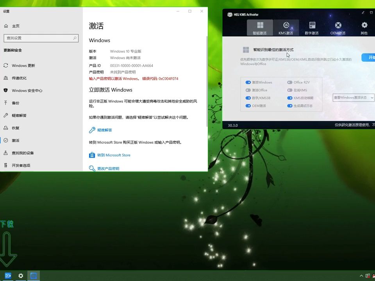Disable the 激活Windows toggle
The height and width of the screenshot is (281, 375).
coord(248,82)
